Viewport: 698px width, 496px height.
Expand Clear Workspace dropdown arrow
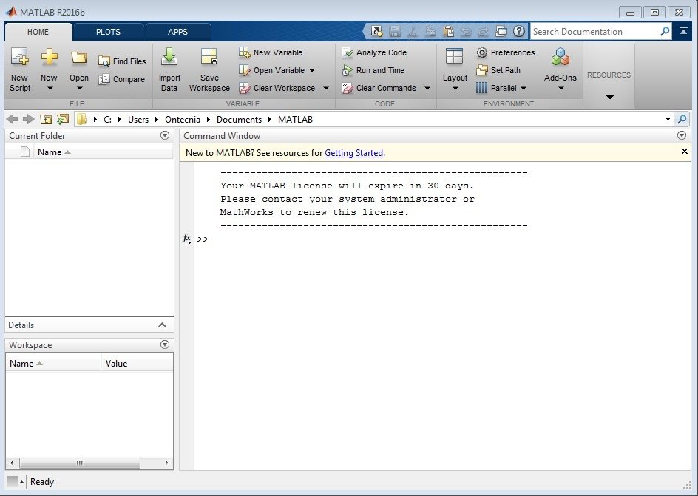click(x=326, y=88)
